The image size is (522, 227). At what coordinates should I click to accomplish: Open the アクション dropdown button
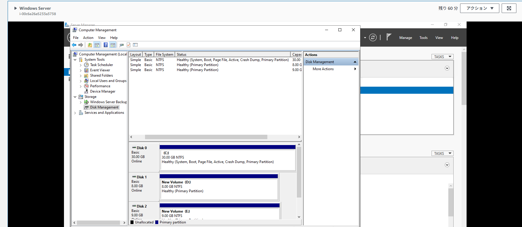(x=480, y=8)
